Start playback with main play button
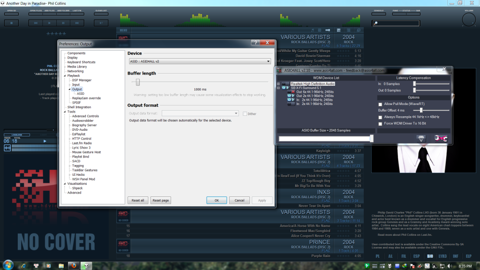 pyautogui.click(x=49, y=23)
